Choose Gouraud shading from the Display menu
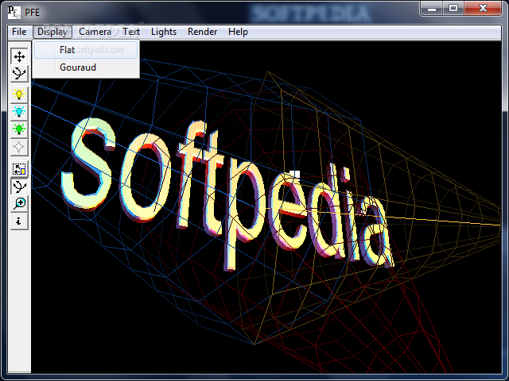This screenshot has height=381, width=509. [x=86, y=67]
